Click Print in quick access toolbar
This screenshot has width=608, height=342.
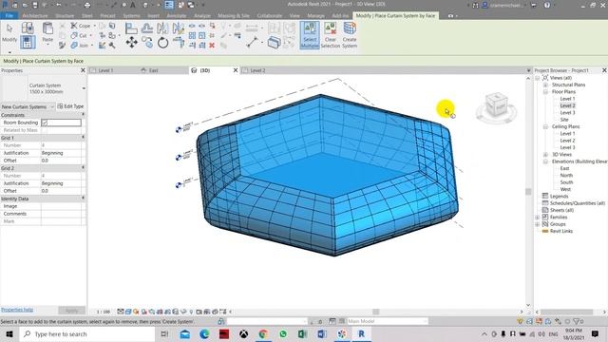coord(87,5)
